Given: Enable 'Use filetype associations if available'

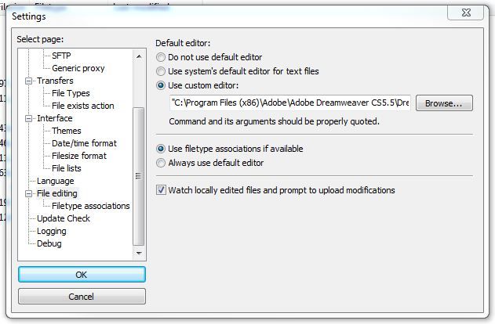Looking at the screenshot, I should coord(161,149).
